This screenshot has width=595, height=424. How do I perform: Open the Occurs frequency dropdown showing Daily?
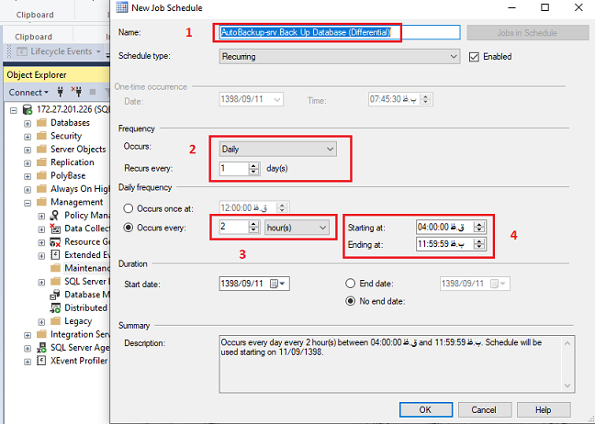pyautogui.click(x=278, y=148)
